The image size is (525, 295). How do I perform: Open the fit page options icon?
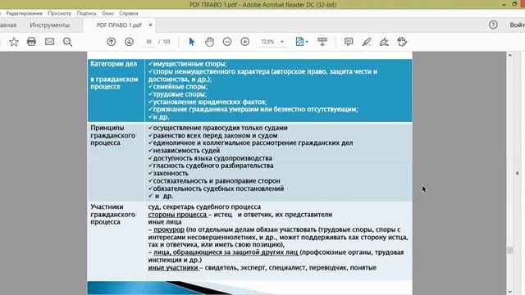click(299, 42)
